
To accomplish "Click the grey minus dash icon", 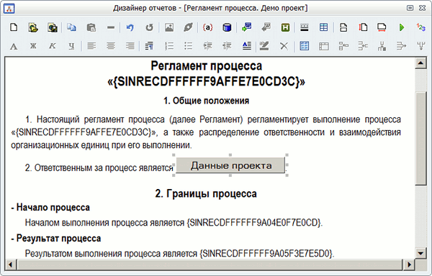I will click(111, 27).
